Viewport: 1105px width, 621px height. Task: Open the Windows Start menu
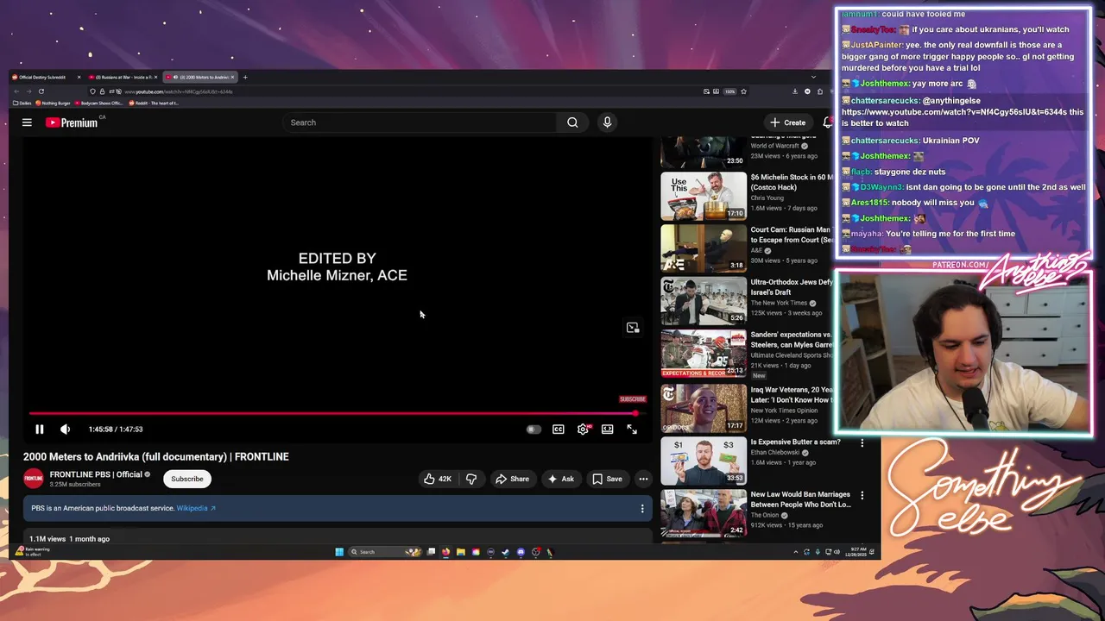[339, 552]
